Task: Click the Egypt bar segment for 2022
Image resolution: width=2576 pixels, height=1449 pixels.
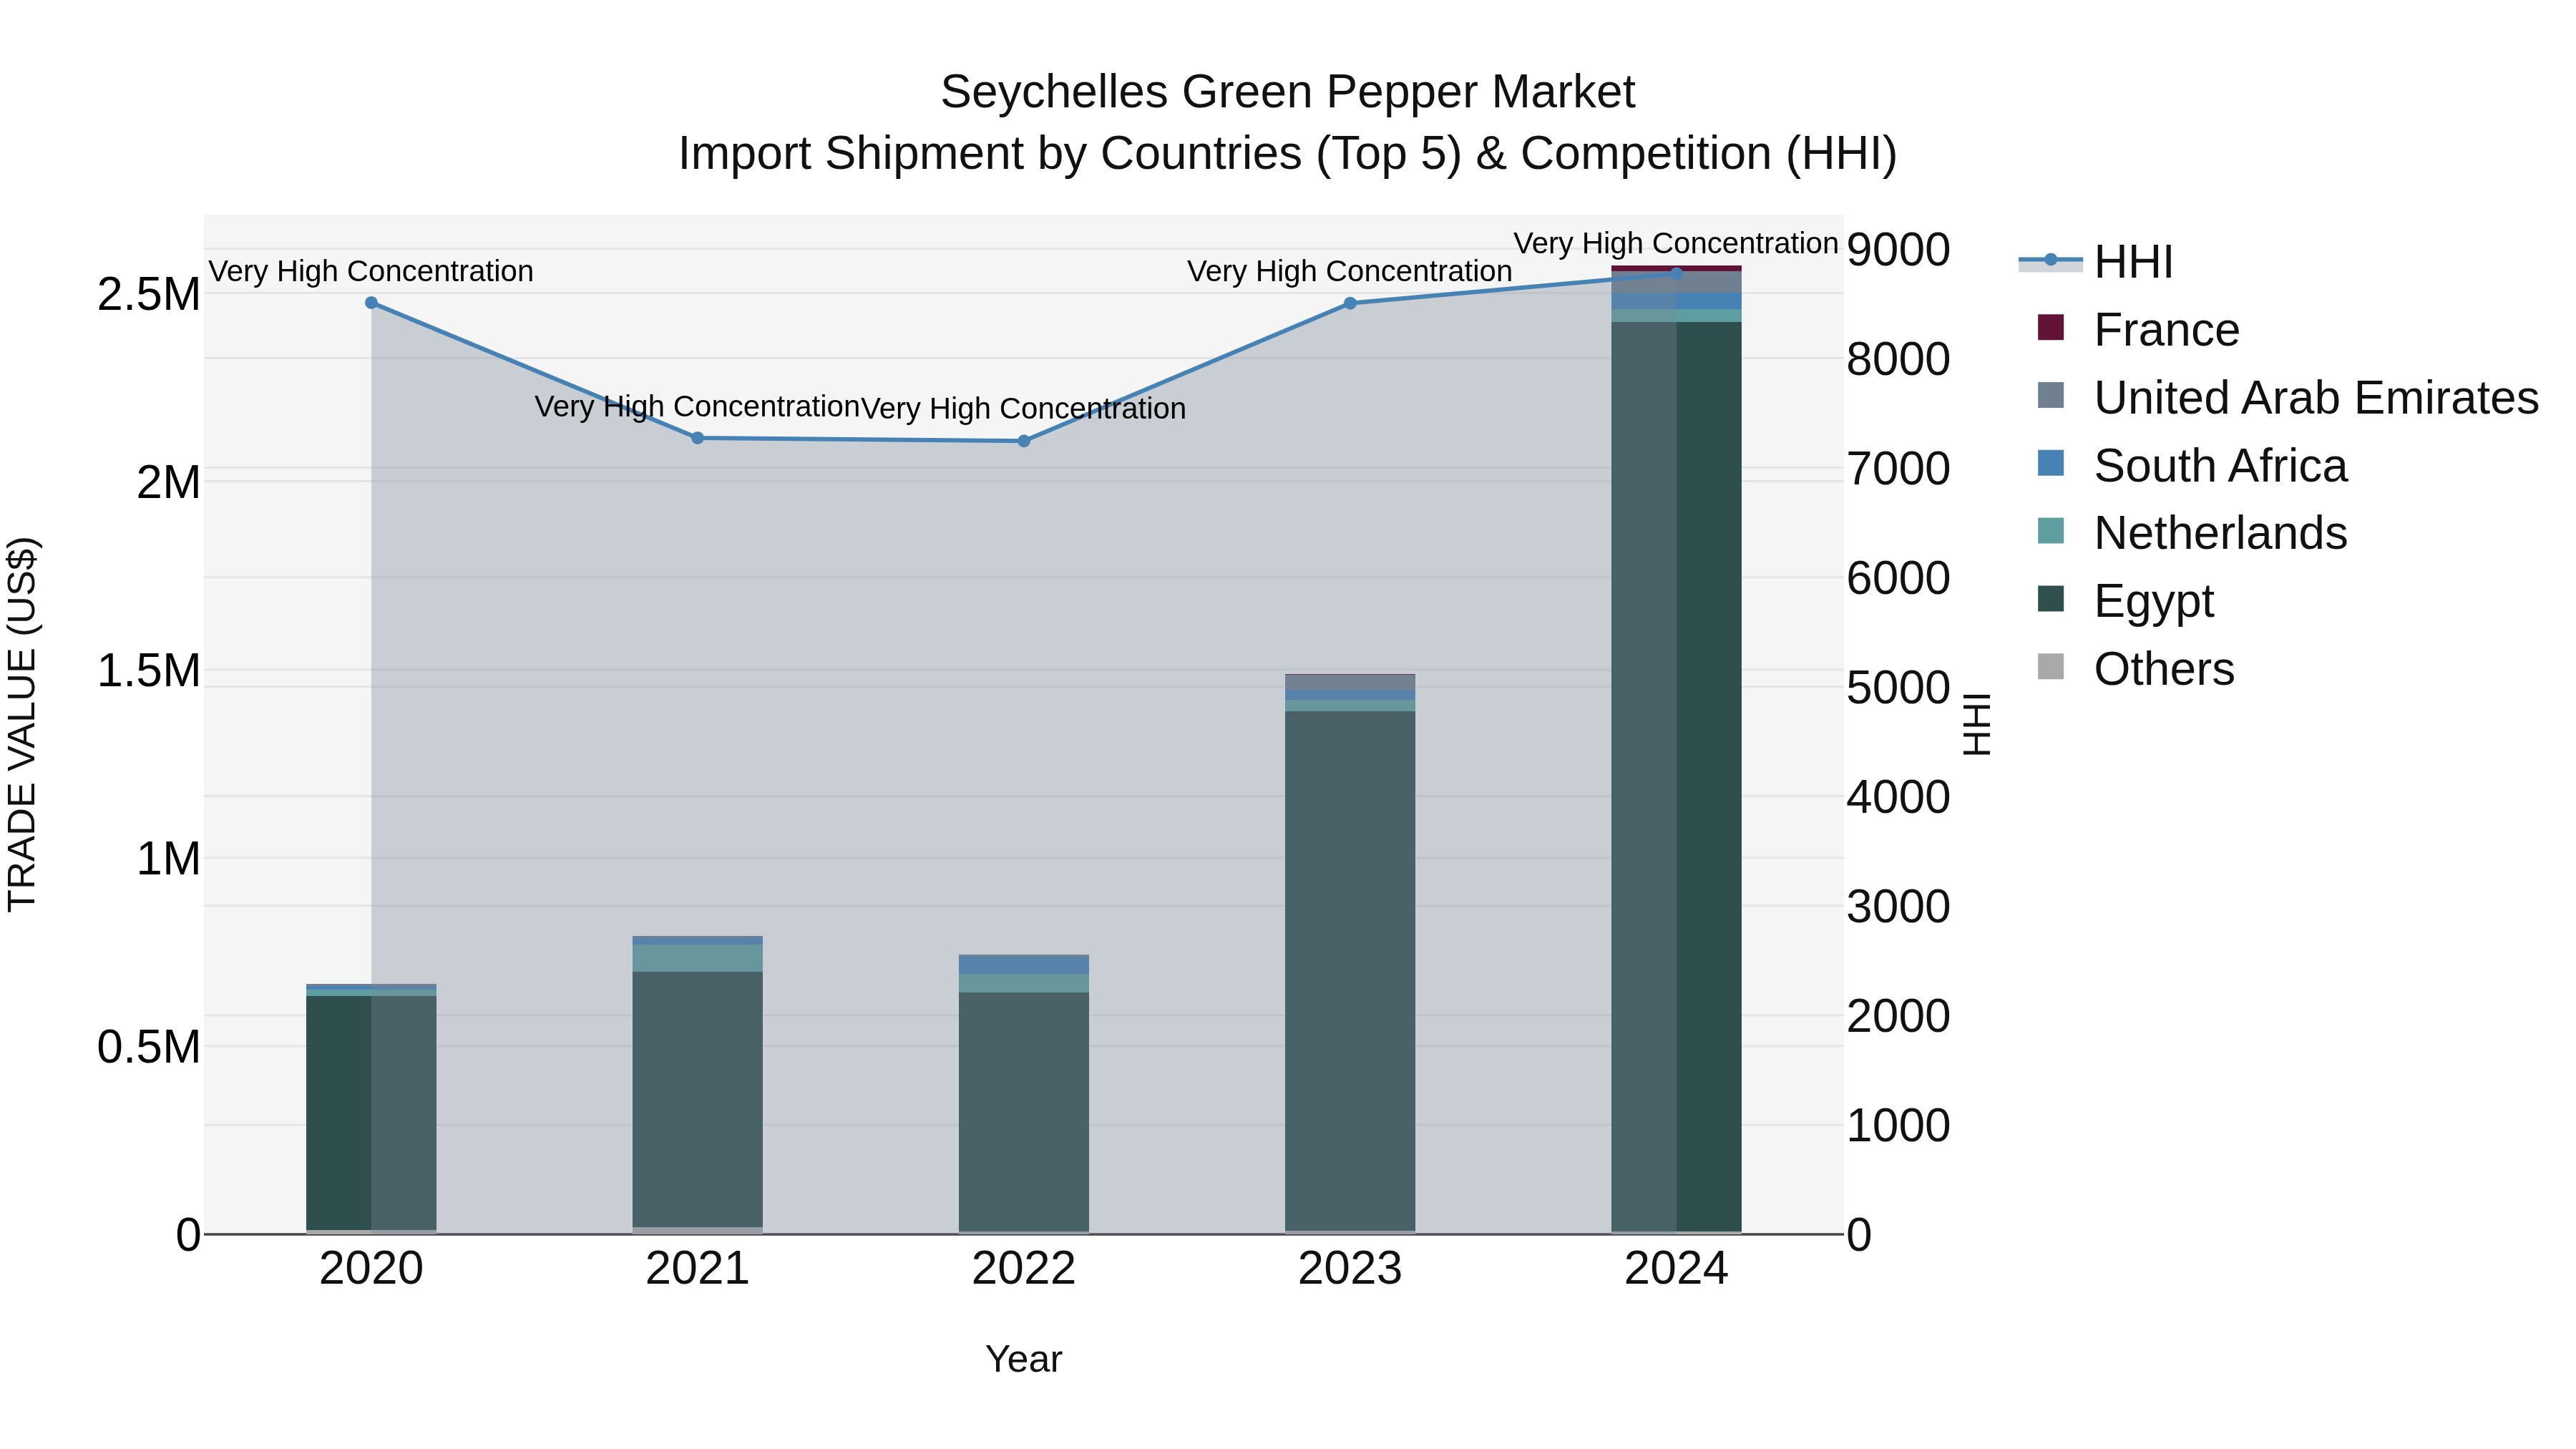Action: pyautogui.click(x=1024, y=1111)
